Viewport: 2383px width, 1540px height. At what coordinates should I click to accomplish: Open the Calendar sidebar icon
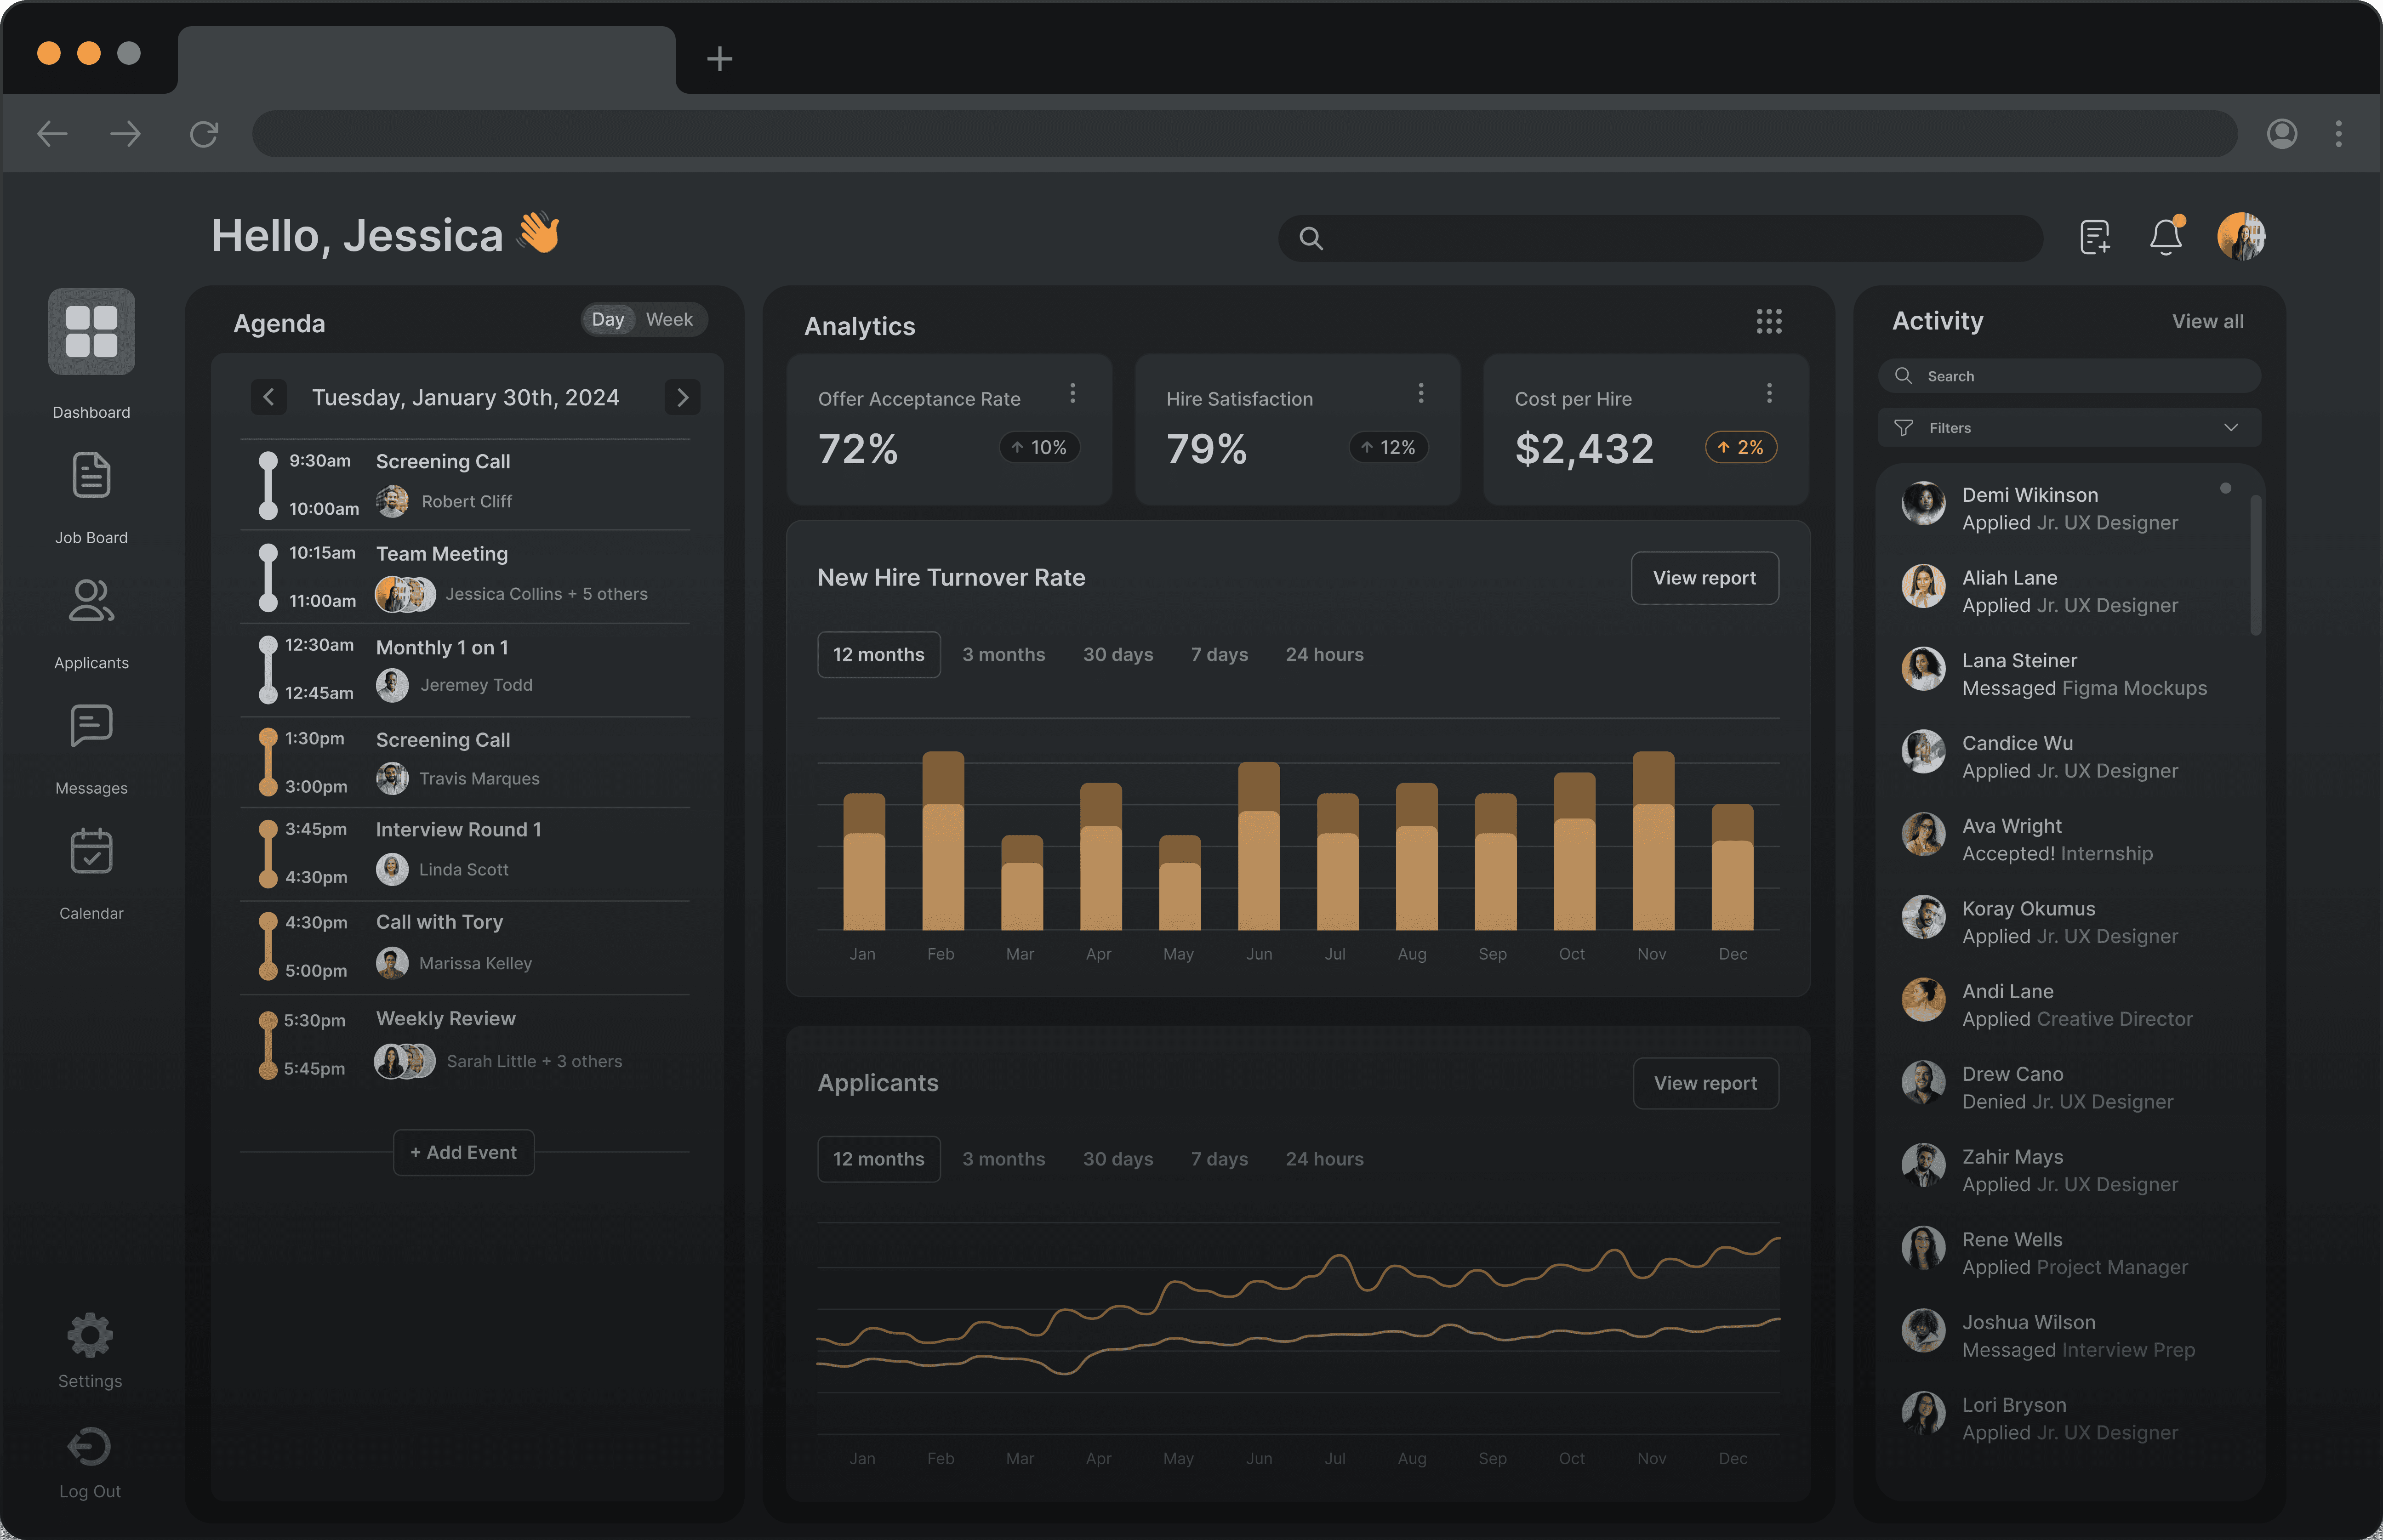point(91,851)
